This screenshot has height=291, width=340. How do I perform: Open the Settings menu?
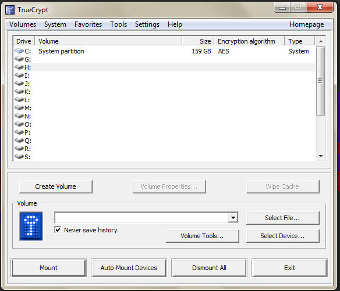click(x=147, y=24)
